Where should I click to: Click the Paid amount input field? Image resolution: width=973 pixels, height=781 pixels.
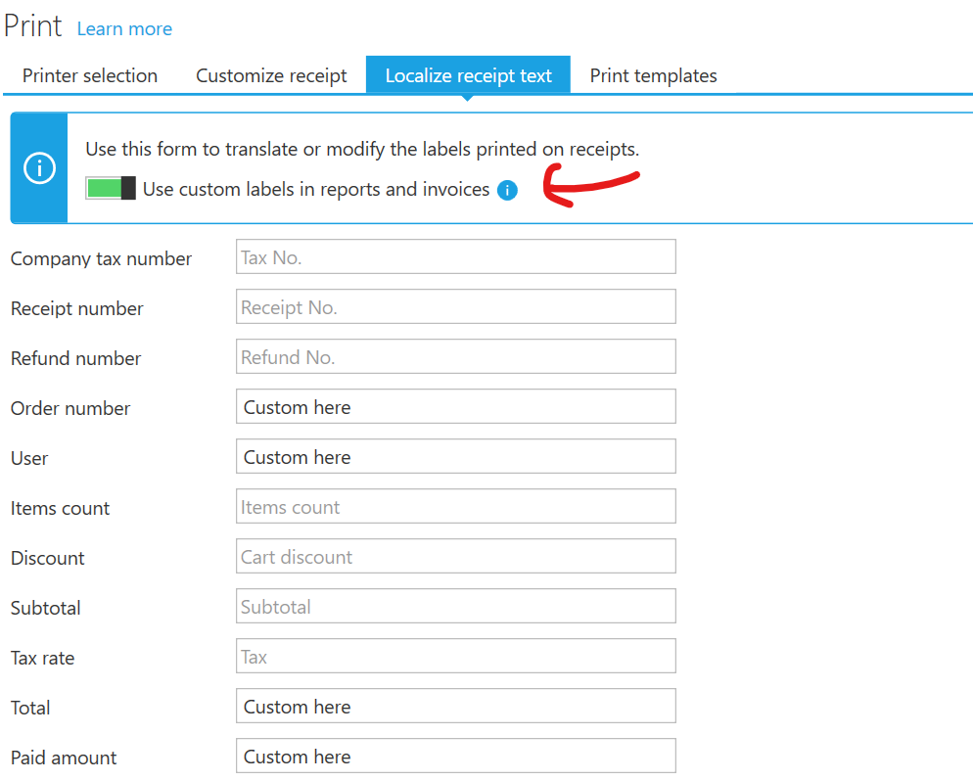tap(455, 757)
